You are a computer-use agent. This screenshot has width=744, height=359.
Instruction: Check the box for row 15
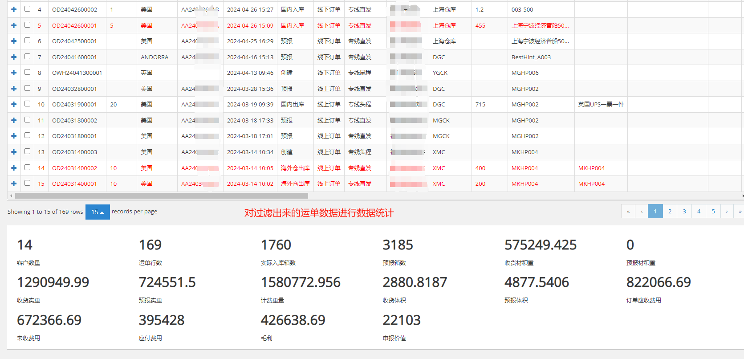coord(28,183)
